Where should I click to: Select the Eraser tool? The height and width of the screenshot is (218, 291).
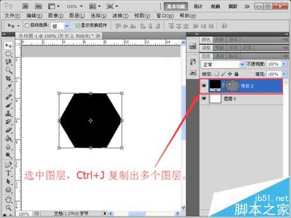click(9, 130)
